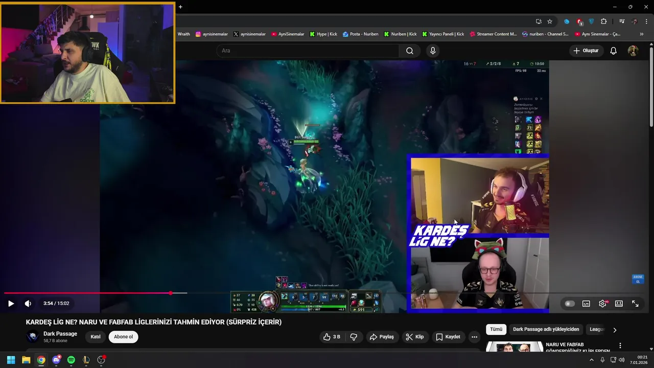Play the paused YouTube video
Screen dimensions: 654x368
[11, 303]
